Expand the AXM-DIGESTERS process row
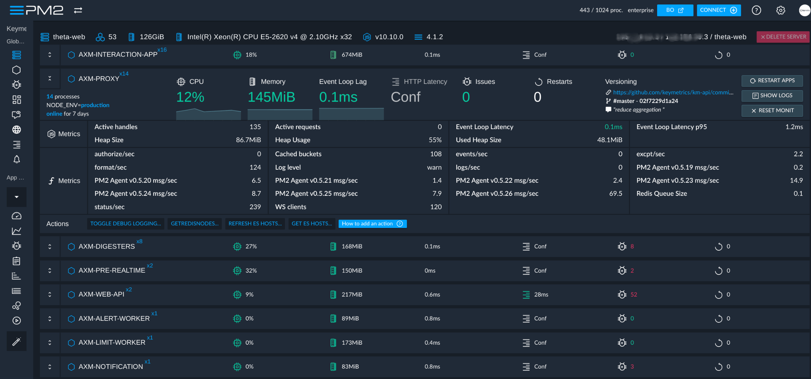811x379 pixels. coord(49,246)
